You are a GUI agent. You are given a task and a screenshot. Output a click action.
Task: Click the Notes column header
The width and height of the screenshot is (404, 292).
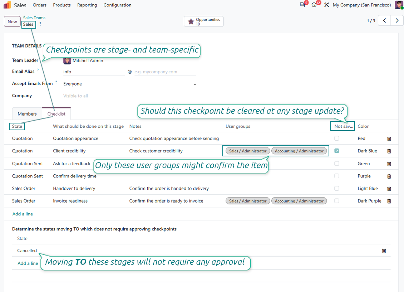tap(135, 126)
